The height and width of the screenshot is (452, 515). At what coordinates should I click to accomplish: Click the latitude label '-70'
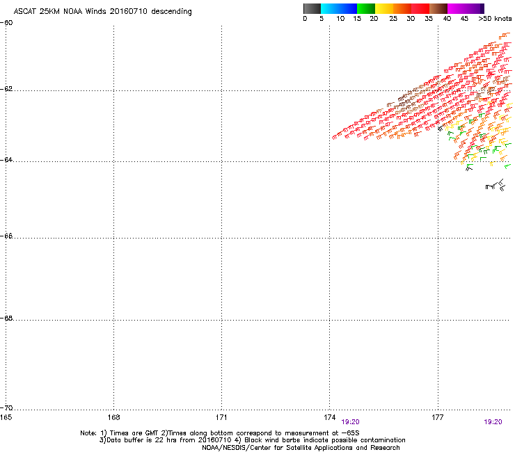[x=6, y=408]
